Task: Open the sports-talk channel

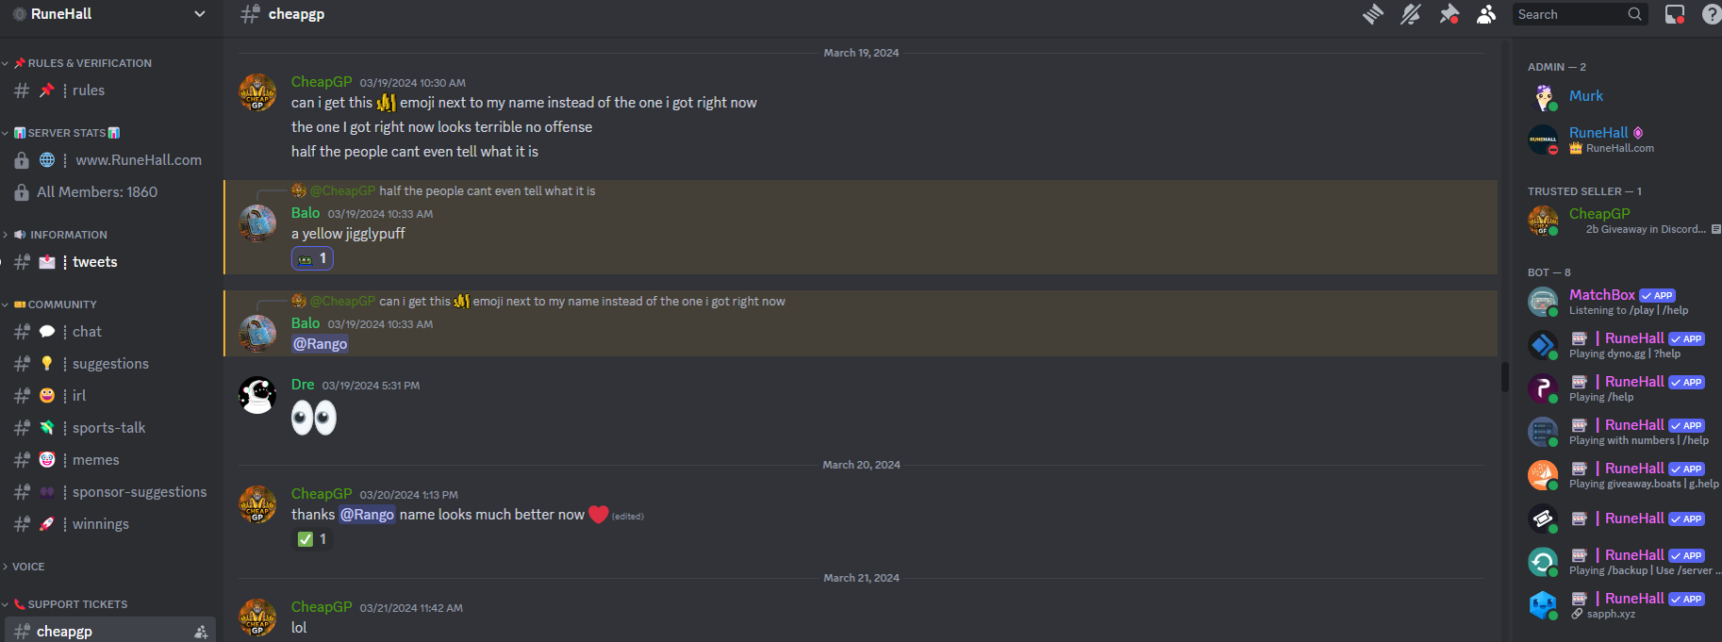Action: [110, 428]
